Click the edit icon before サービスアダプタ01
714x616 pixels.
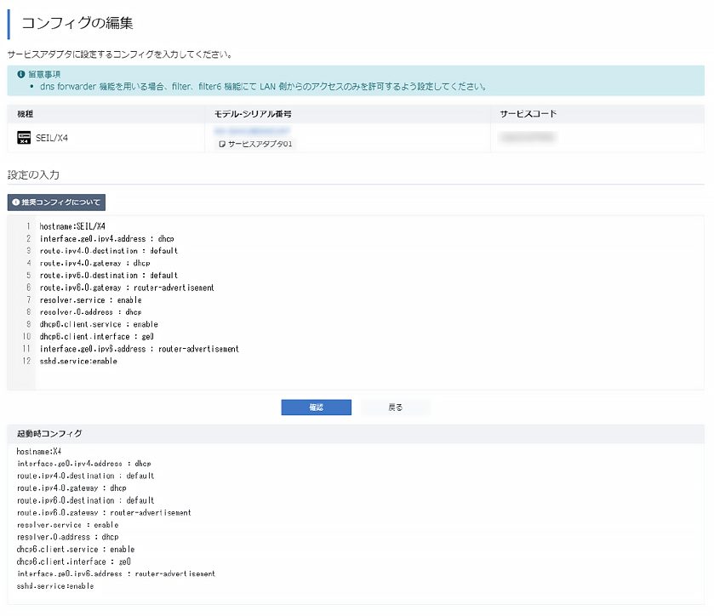[222, 145]
